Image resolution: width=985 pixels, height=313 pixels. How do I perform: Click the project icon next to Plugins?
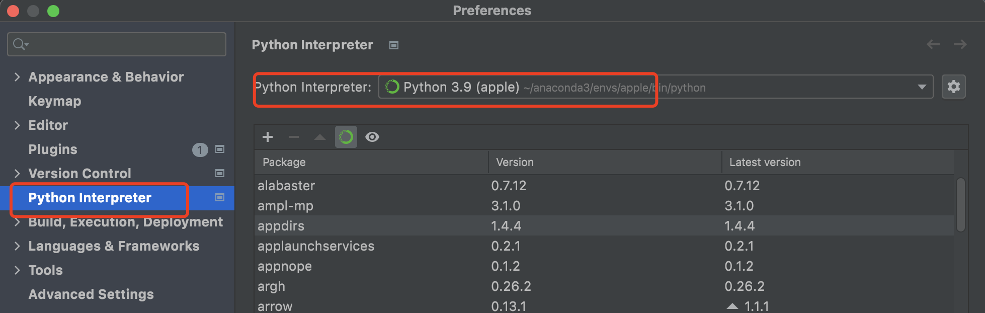(x=220, y=149)
